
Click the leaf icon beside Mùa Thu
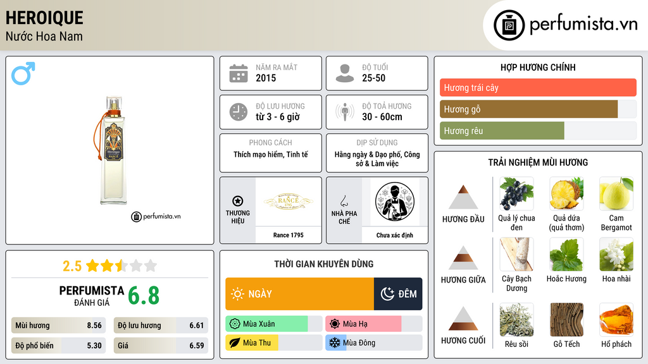tap(235, 343)
